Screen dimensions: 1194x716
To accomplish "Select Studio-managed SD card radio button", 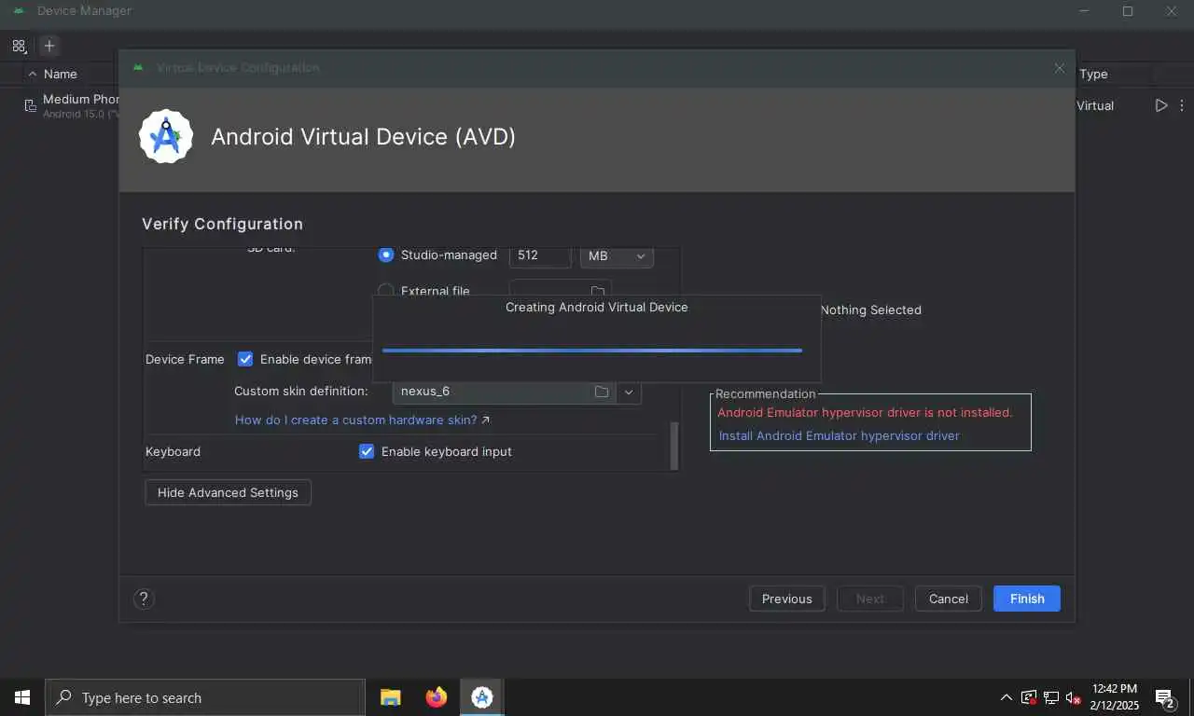I will click(385, 255).
